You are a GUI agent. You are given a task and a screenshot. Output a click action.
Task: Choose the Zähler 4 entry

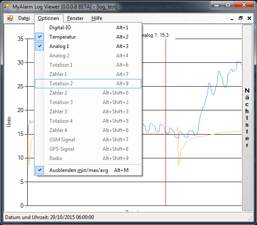[88, 130]
